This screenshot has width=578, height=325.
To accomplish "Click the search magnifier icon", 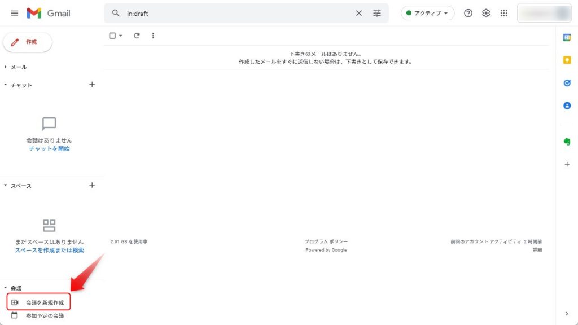I will (x=116, y=14).
